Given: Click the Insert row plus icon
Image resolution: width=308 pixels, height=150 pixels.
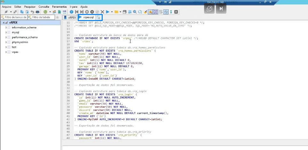Looking at the screenshot, I should 87,12.
